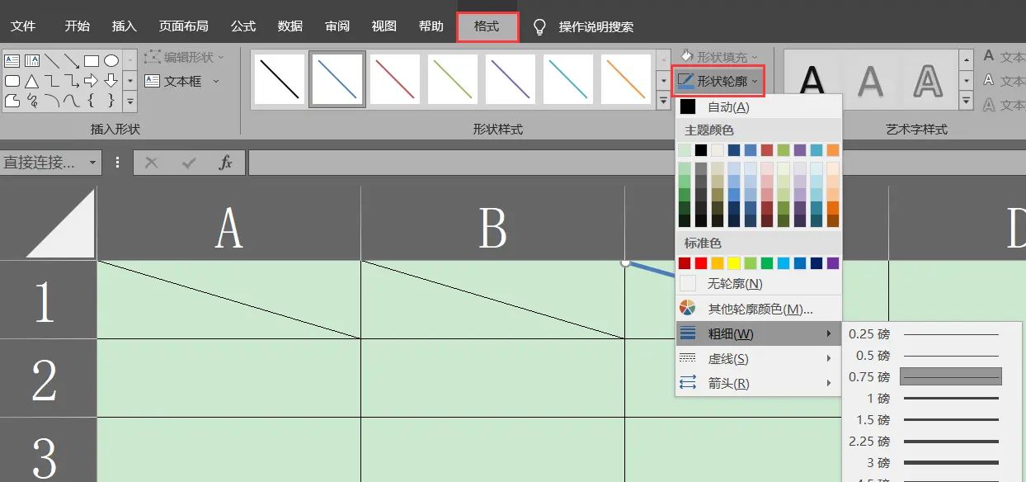Open the Name Box dropdown arrow
The image size is (1026, 482).
92,163
